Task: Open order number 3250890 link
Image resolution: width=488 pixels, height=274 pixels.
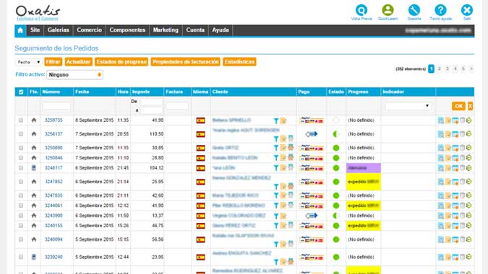Action: [53, 148]
